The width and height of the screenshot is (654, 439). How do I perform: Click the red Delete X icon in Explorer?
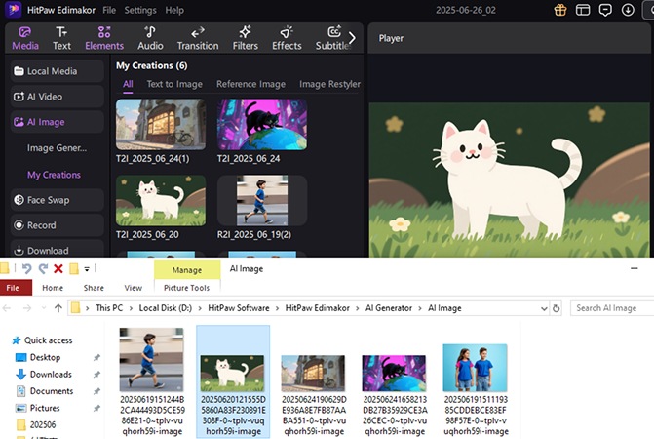[x=58, y=268]
